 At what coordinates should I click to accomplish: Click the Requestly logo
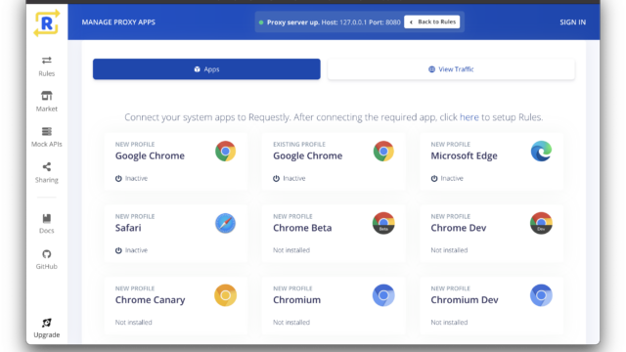47,23
